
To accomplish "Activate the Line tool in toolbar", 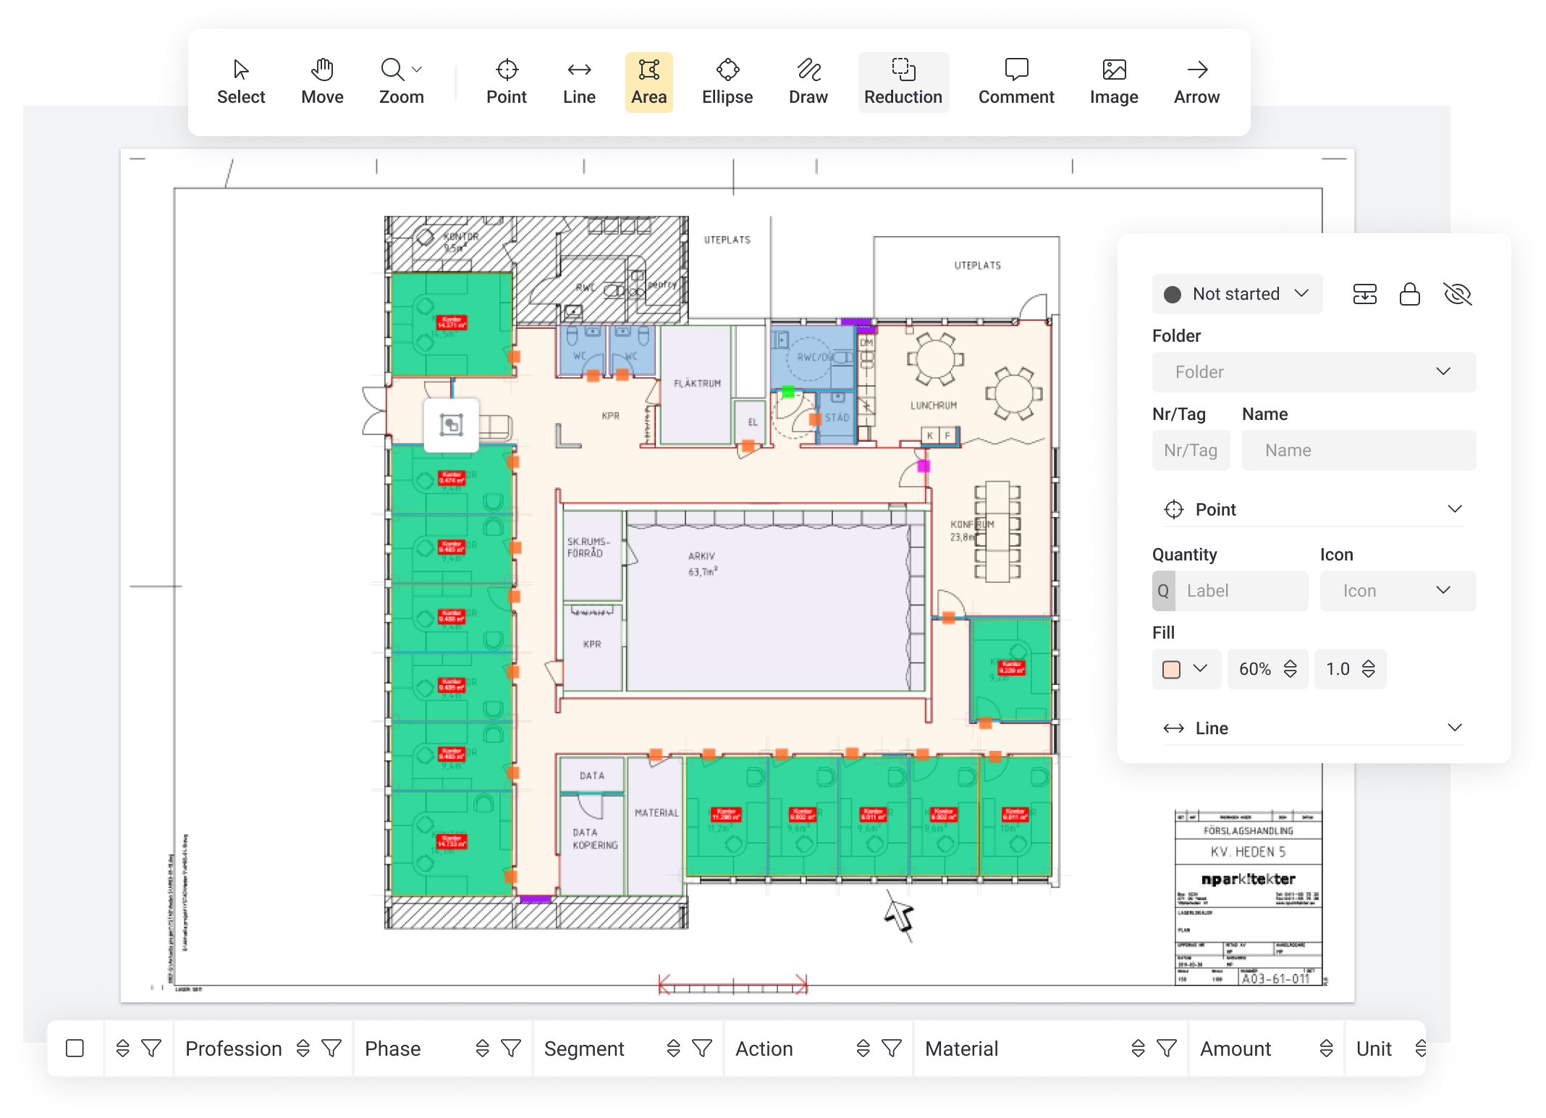I will point(579,83).
